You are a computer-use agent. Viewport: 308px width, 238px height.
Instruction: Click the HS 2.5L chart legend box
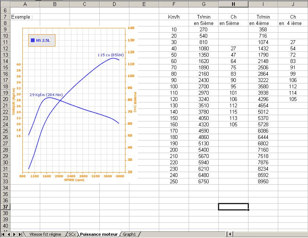coord(42,40)
